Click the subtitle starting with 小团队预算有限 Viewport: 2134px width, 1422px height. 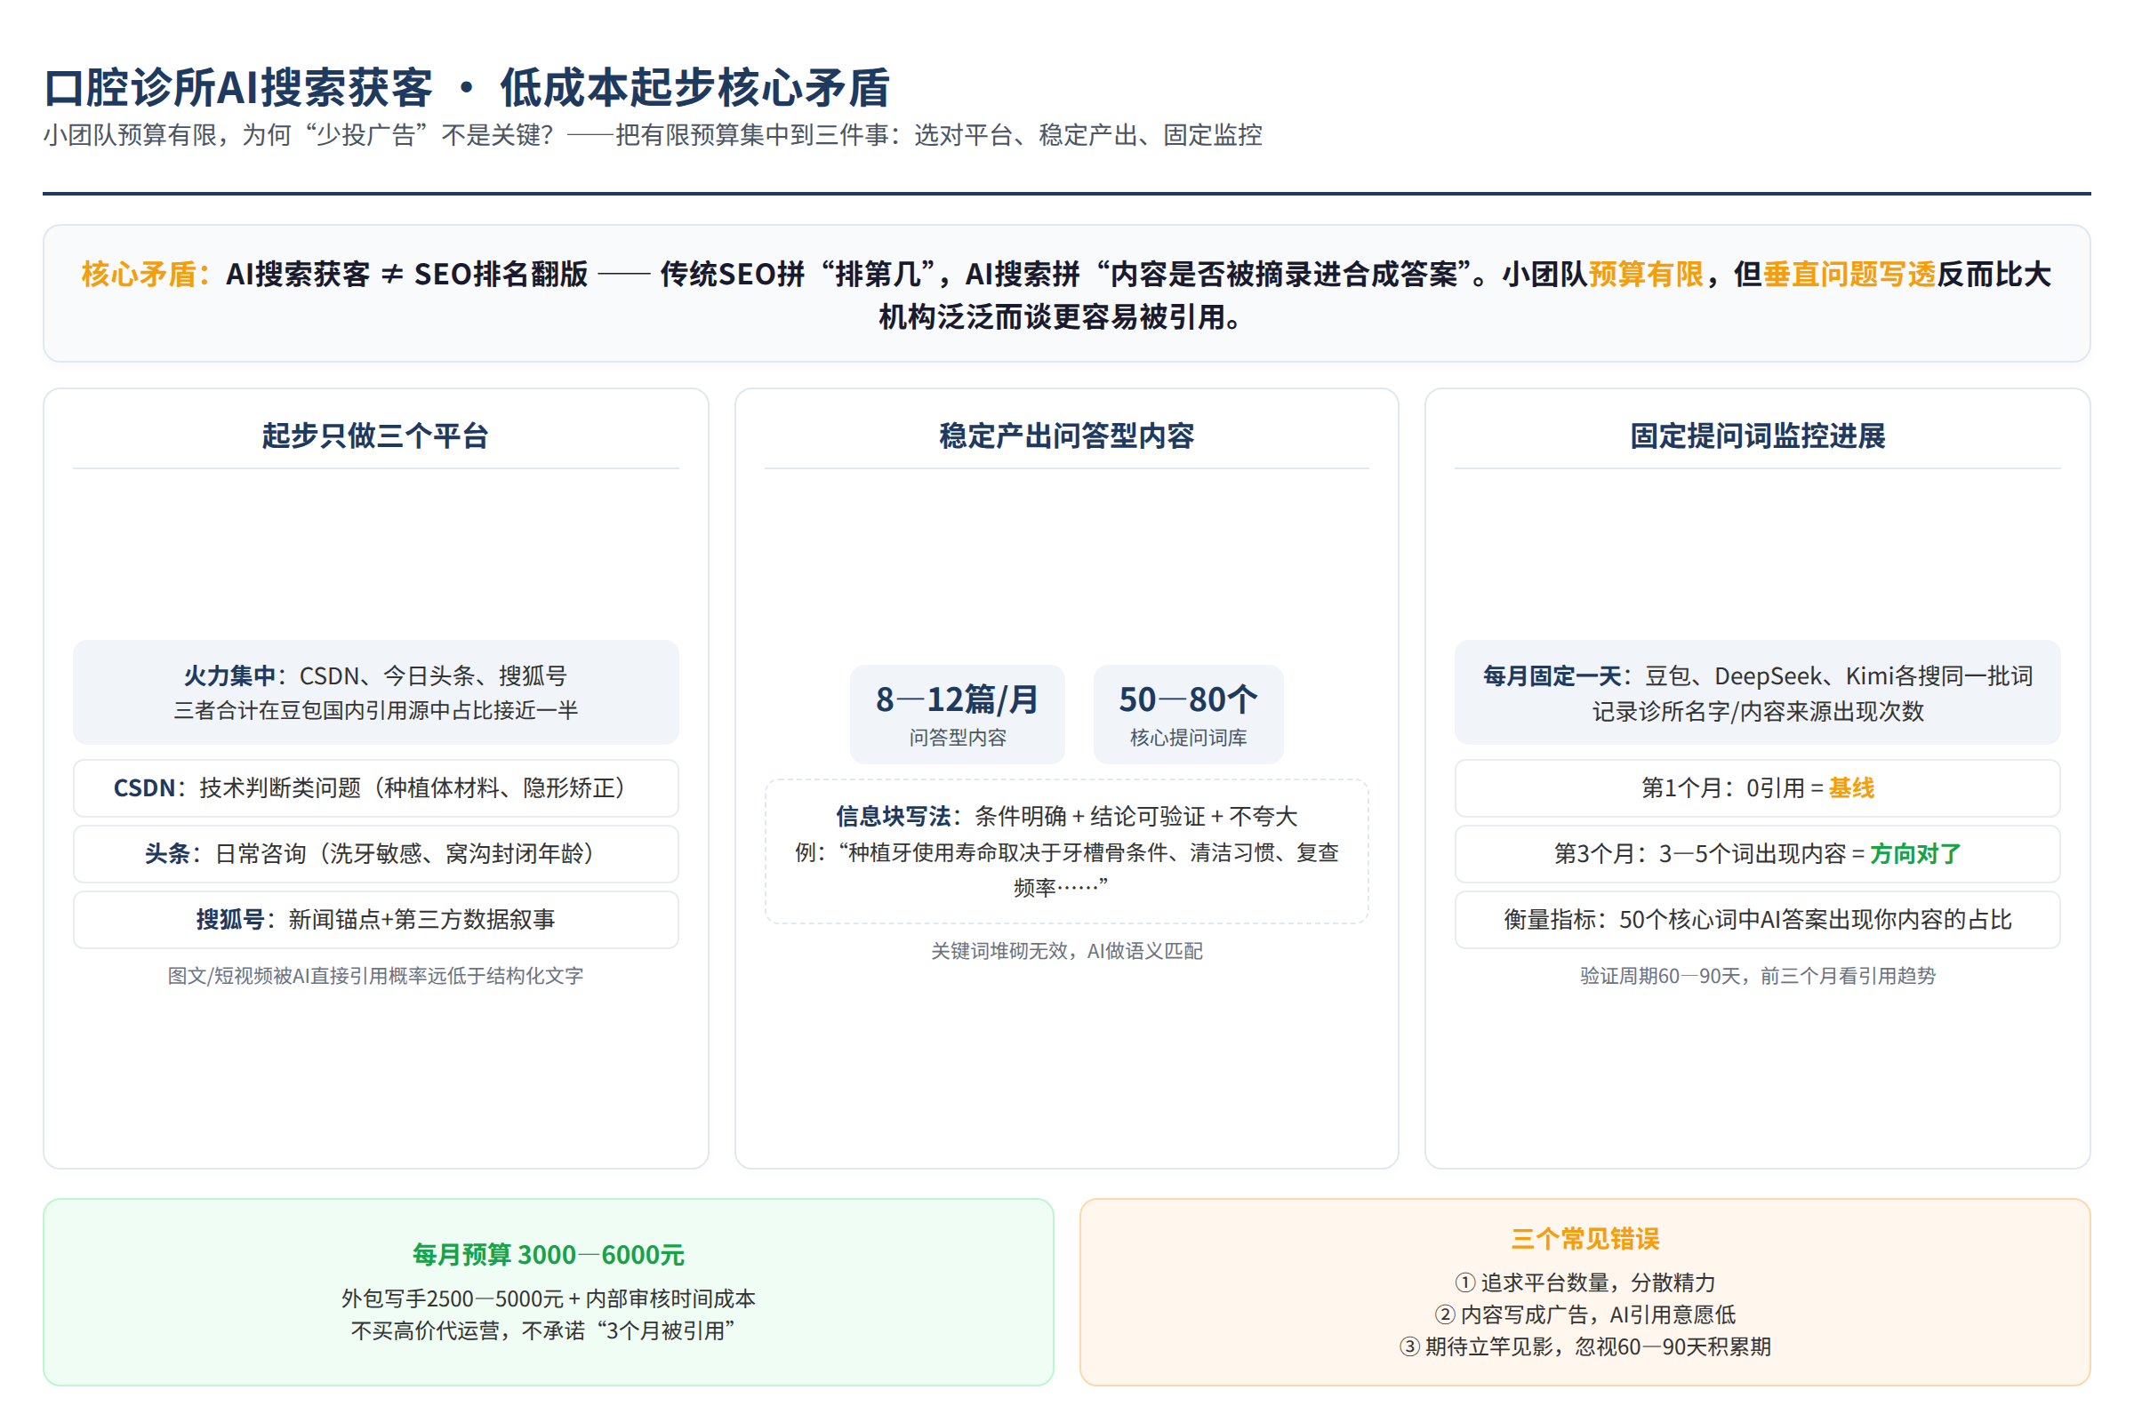[653, 135]
